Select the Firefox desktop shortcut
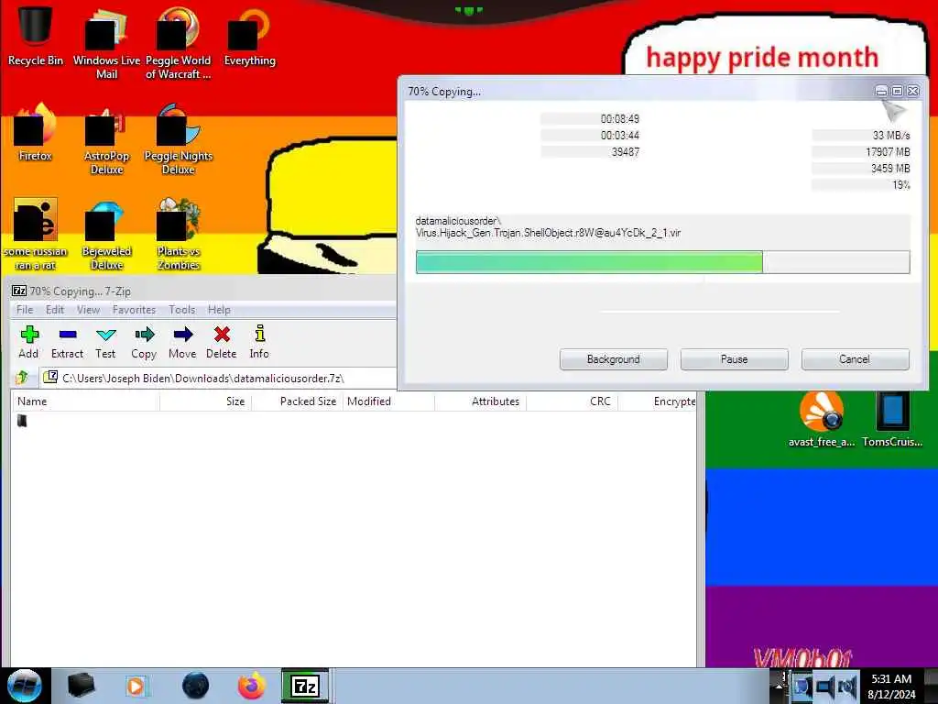The height and width of the screenshot is (704, 938). pyautogui.click(x=36, y=132)
